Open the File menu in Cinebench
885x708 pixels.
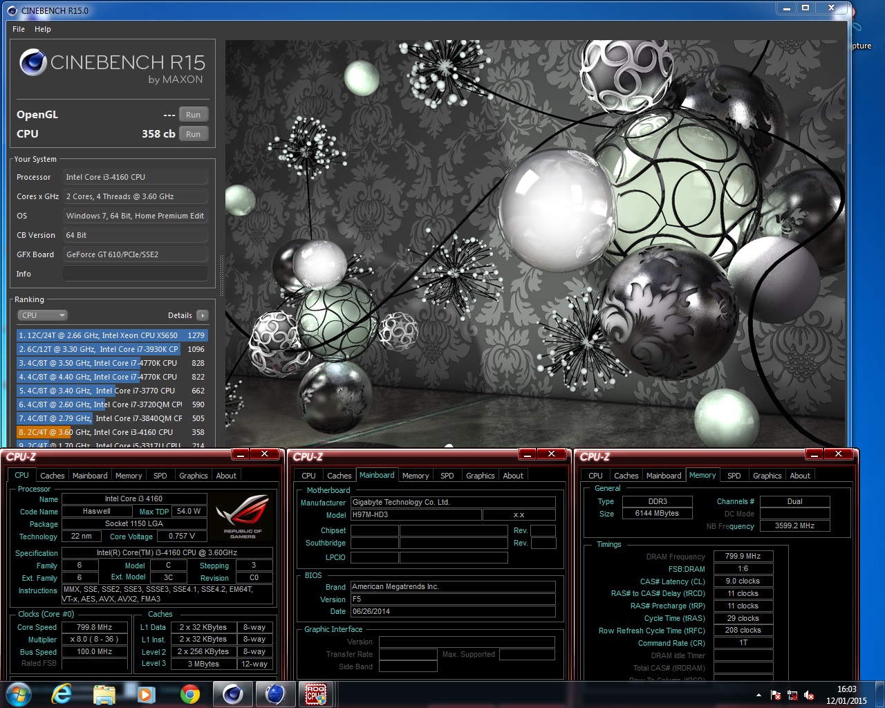[x=19, y=29]
